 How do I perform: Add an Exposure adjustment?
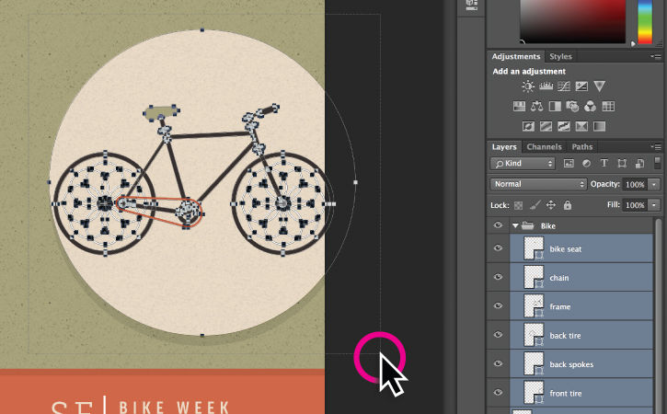[x=581, y=86]
